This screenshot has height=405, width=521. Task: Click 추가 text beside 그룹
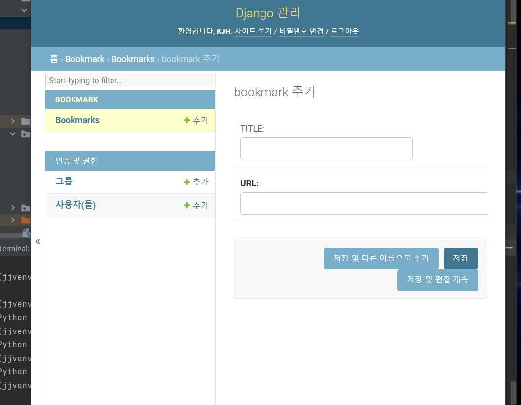coord(201,182)
